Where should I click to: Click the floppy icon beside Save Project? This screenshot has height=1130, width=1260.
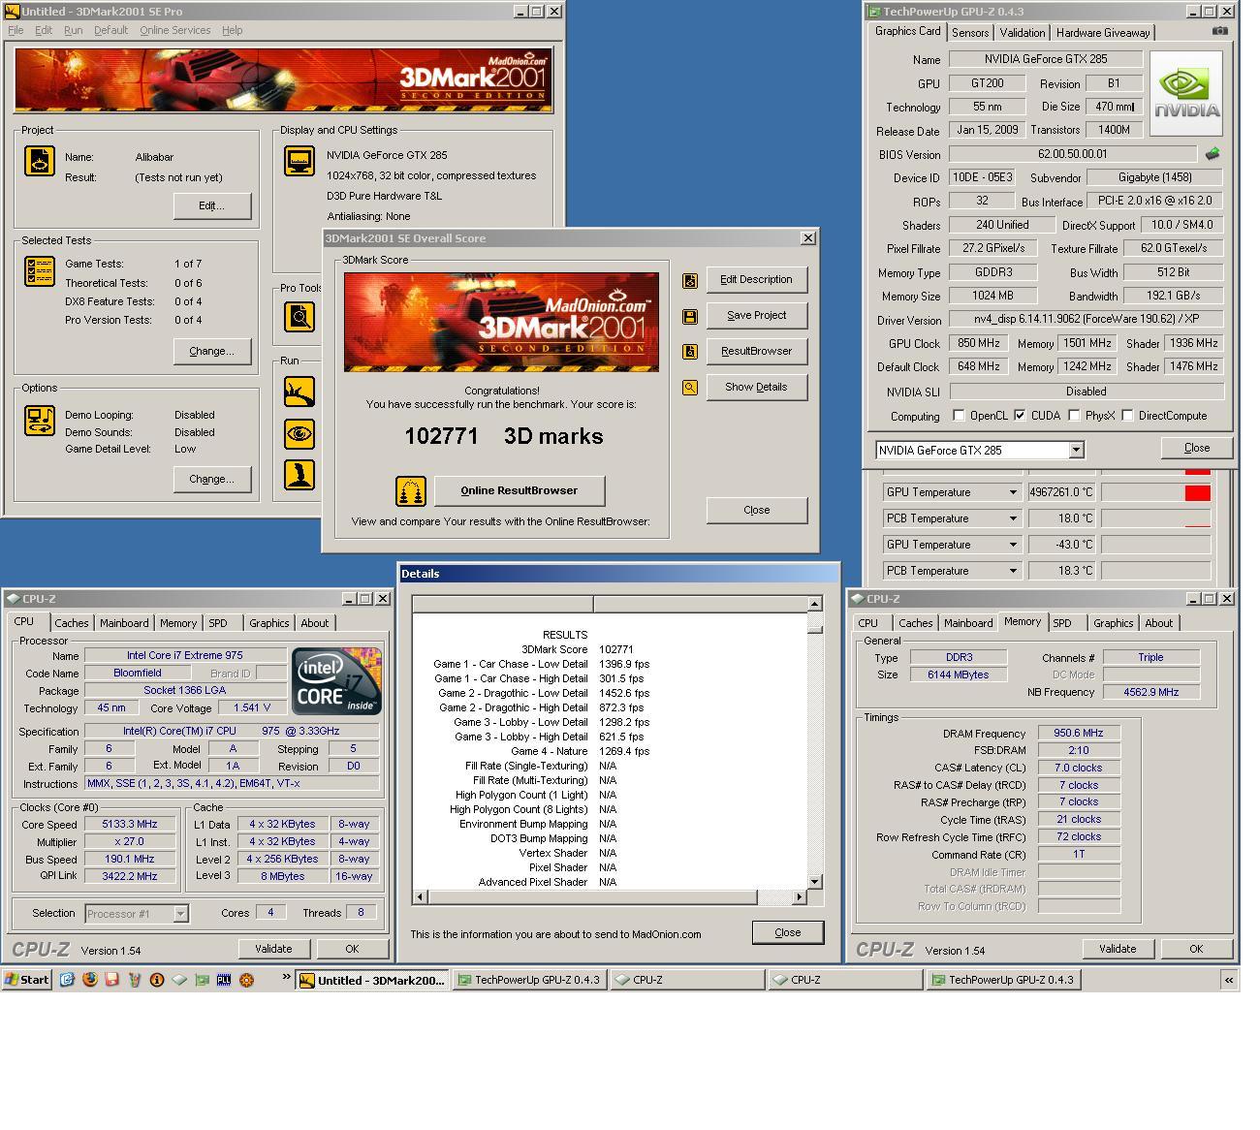click(689, 316)
